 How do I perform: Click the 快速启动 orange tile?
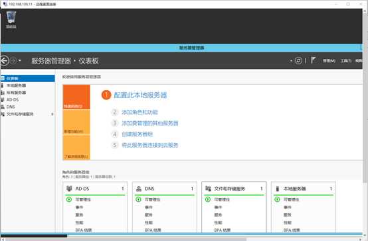tap(76, 97)
